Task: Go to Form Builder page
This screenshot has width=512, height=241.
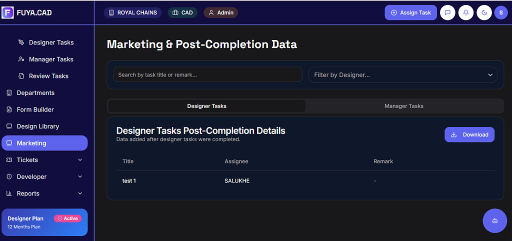Action: (x=35, y=109)
